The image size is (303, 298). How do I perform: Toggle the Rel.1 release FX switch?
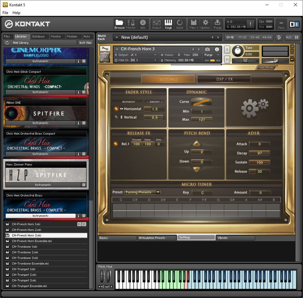[115, 144]
